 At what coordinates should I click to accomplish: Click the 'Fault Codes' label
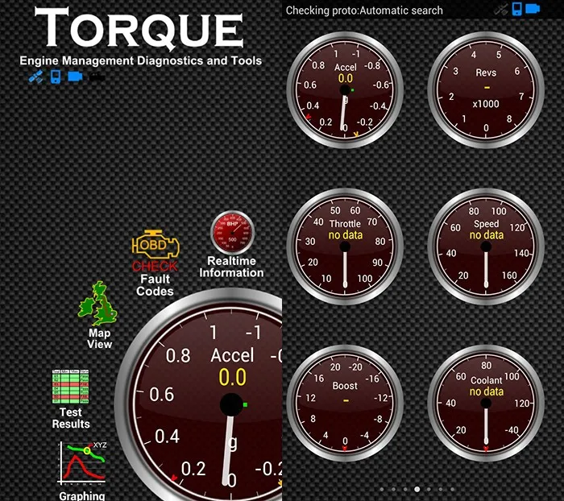pos(155,285)
